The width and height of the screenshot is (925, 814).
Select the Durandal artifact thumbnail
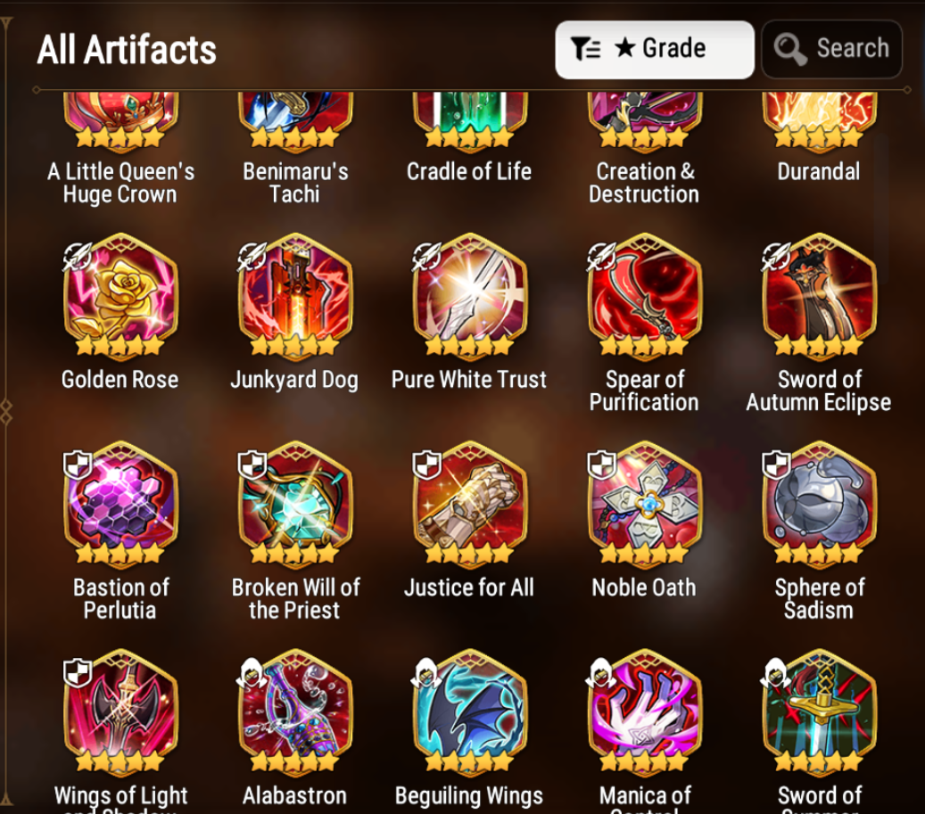coord(819,120)
